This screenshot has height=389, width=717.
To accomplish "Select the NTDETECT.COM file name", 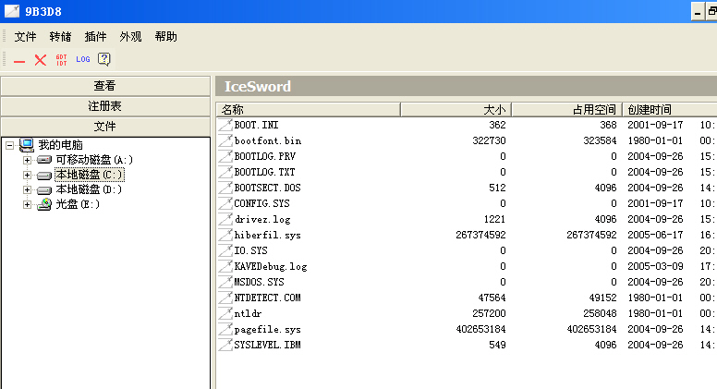I will click(x=268, y=298).
